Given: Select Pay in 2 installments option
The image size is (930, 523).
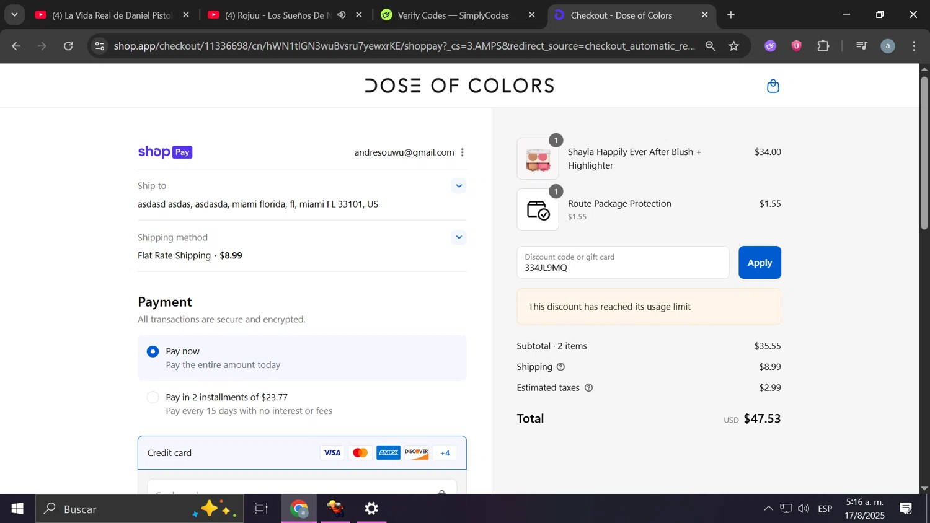Looking at the screenshot, I should 153,398.
